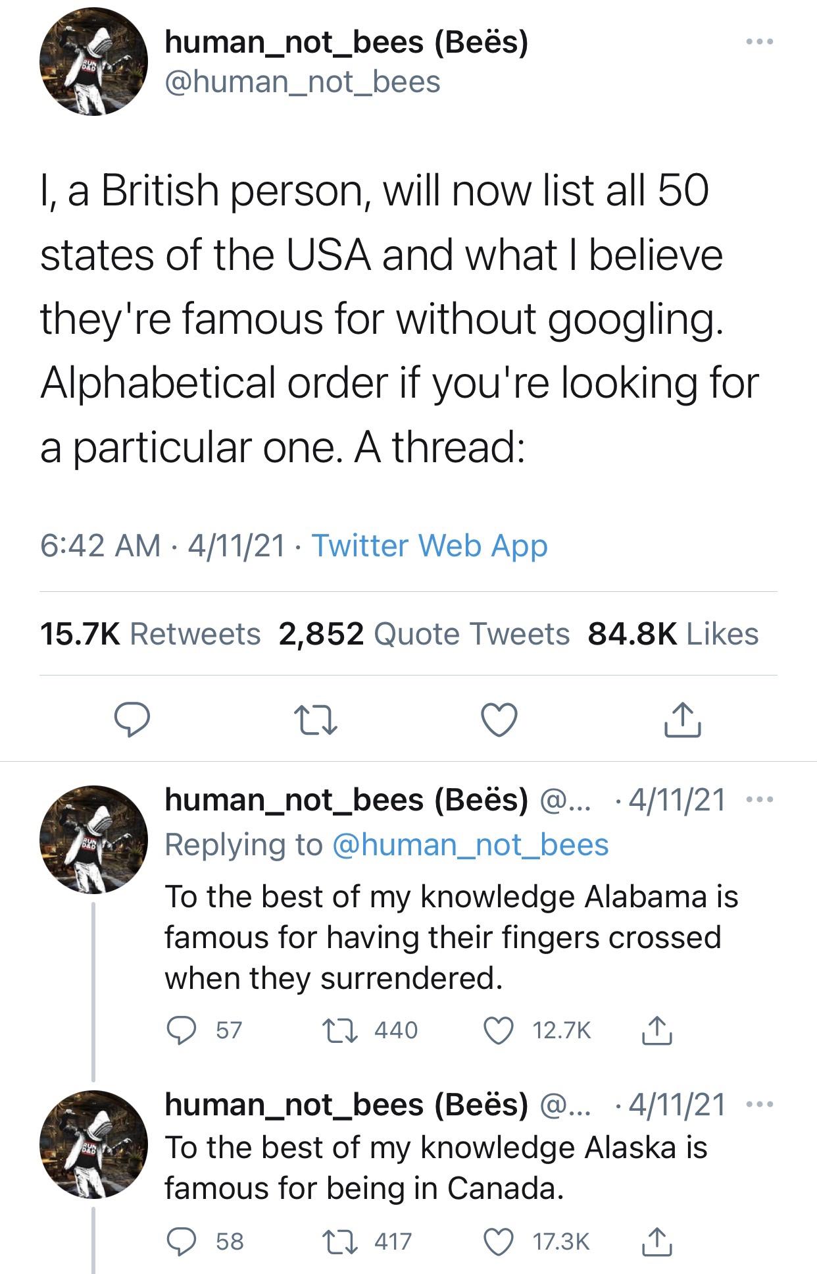Image resolution: width=817 pixels, height=1274 pixels.
Task: Open the main tweet author's profile picture
Action: pos(93,61)
